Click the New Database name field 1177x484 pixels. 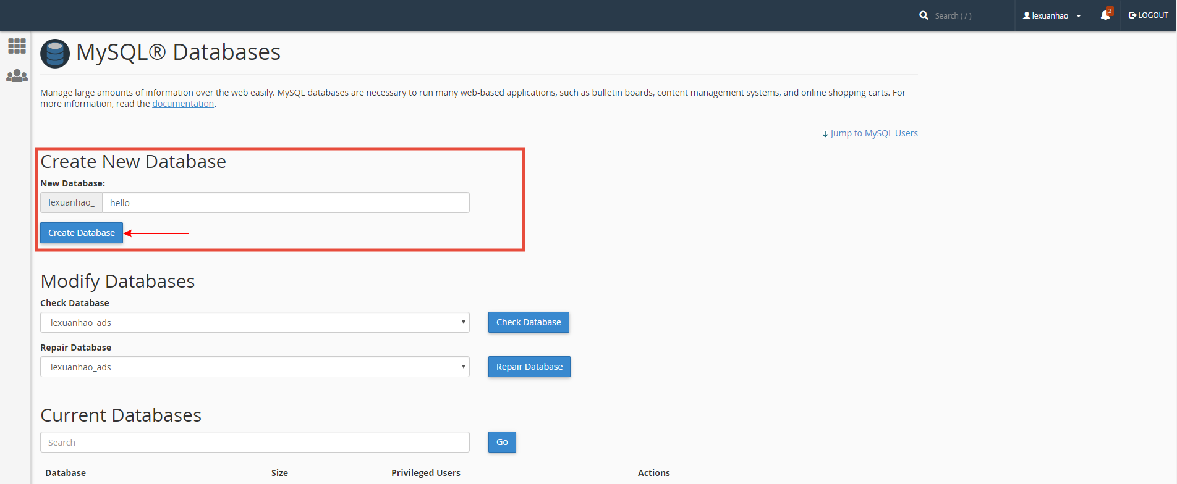click(x=286, y=202)
